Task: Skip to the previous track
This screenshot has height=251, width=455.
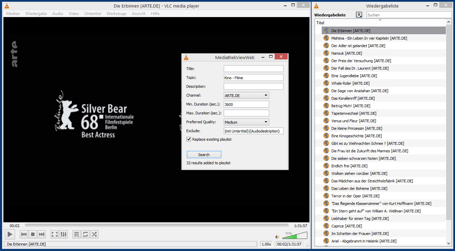Action: coord(24,234)
